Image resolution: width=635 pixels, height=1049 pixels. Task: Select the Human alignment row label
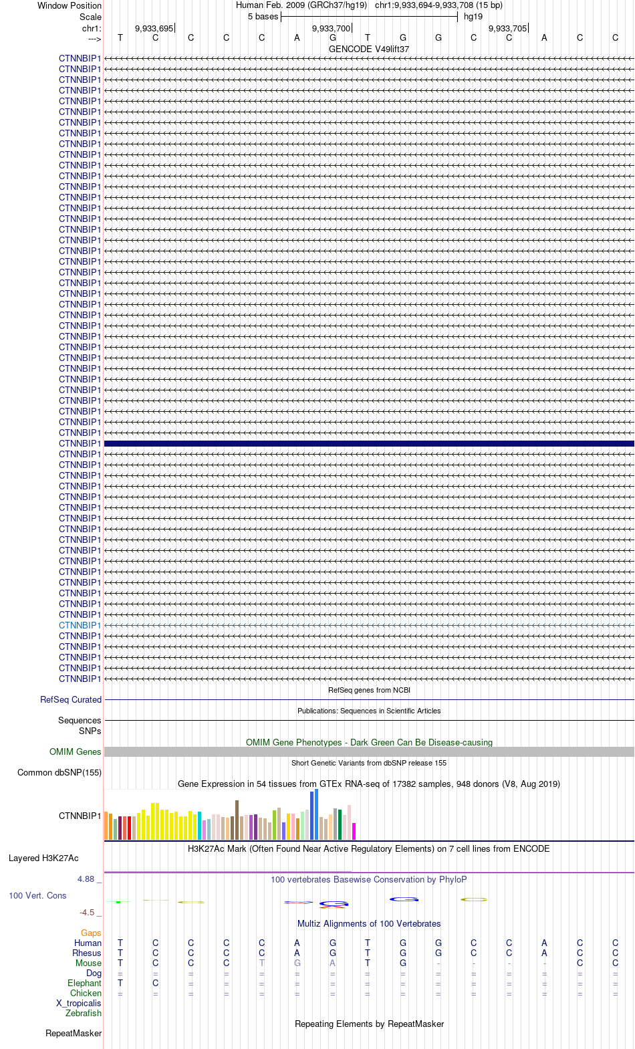tap(88, 943)
